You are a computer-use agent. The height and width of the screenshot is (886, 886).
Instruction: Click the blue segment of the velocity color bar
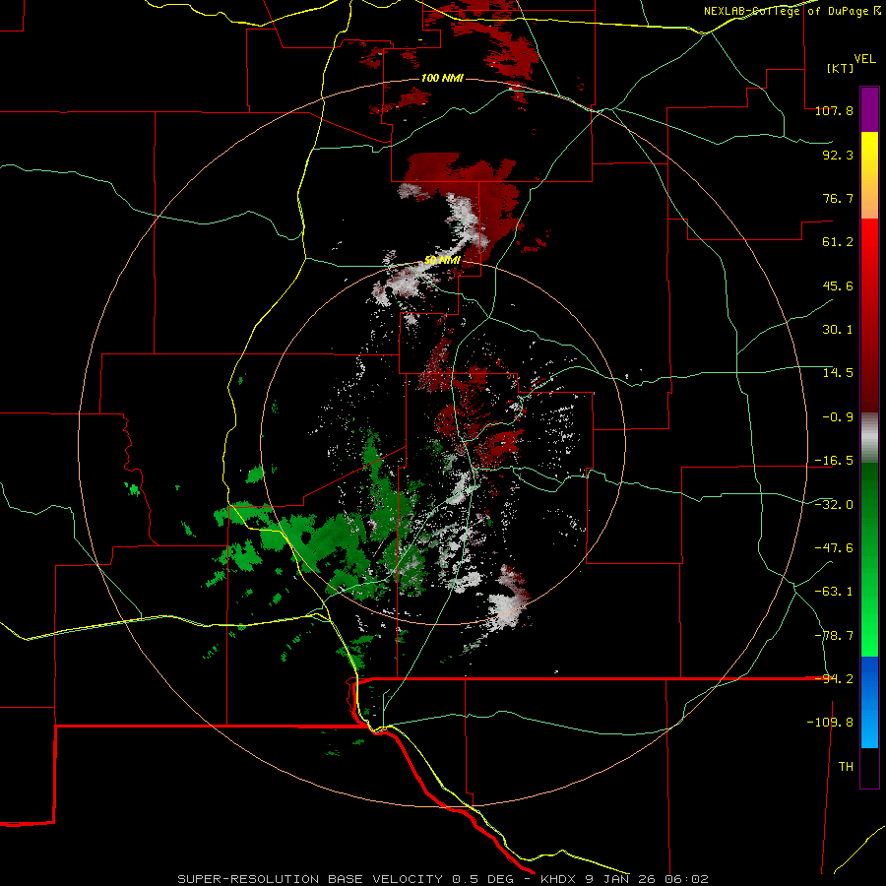[x=869, y=702]
